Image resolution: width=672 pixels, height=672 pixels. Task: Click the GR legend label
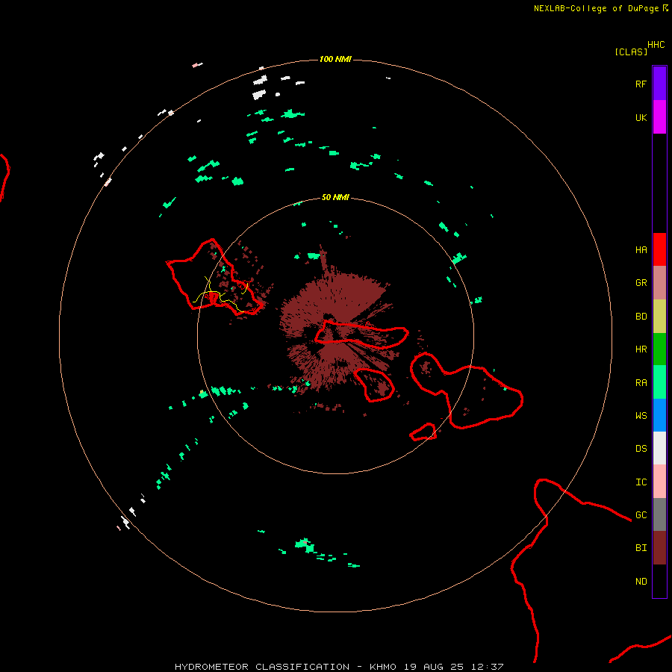tap(641, 283)
